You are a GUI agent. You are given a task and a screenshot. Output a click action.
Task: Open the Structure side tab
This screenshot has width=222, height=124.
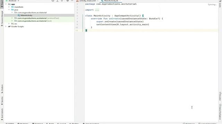(2, 89)
